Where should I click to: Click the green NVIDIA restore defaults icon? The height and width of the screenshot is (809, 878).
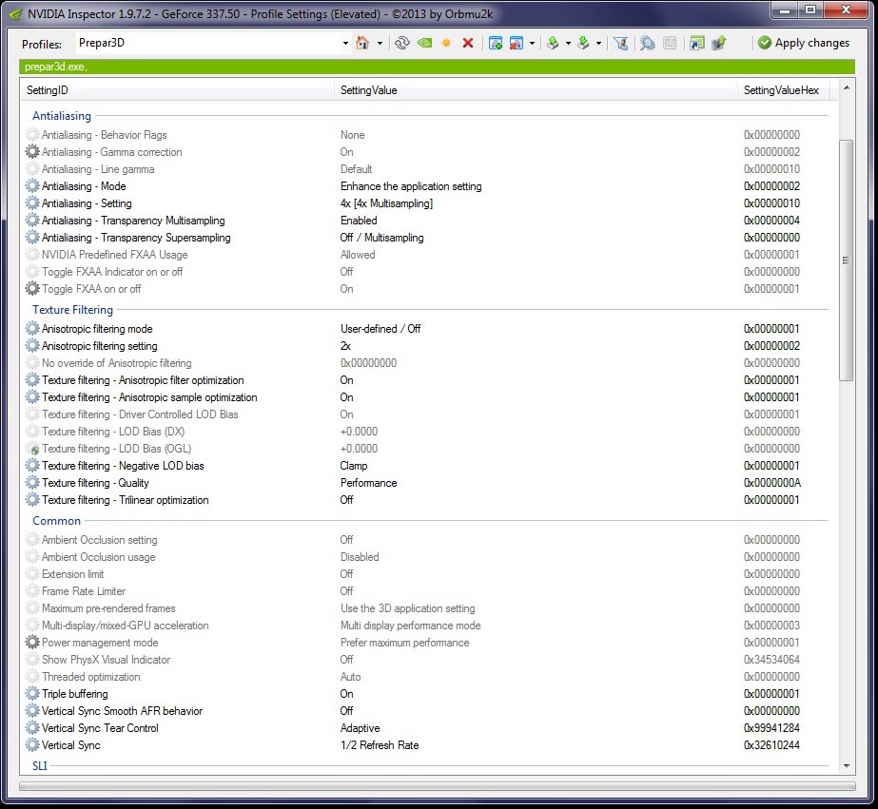tap(424, 43)
